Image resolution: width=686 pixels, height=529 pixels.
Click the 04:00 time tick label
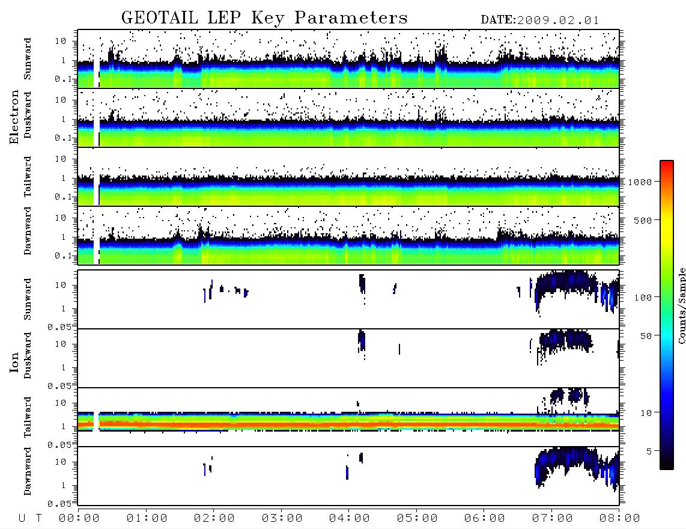pos(350,519)
